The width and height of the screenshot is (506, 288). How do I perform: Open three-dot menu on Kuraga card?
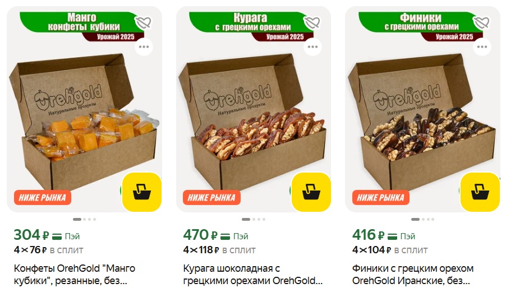pos(312,47)
